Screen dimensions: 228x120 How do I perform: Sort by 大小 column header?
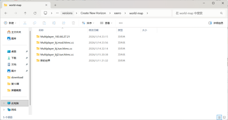(x=145, y=30)
